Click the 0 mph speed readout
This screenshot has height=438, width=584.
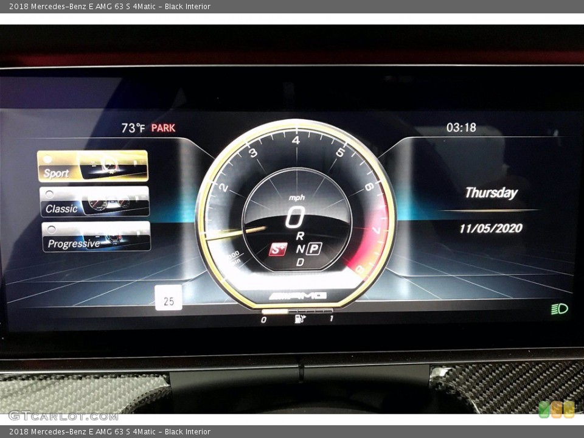click(294, 217)
